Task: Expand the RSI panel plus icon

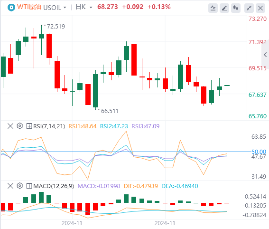Action: click(29, 126)
